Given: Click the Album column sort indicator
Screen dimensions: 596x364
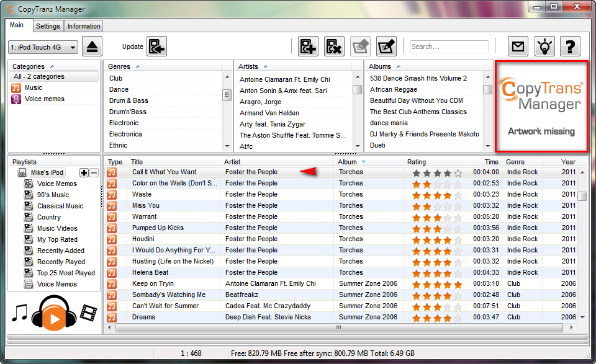Looking at the screenshot, I should click(364, 162).
